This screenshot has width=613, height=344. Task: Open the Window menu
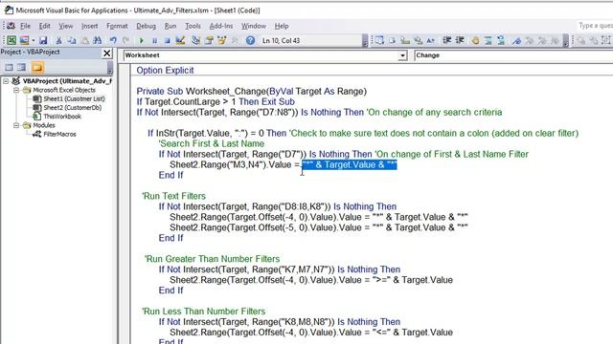tap(253, 26)
